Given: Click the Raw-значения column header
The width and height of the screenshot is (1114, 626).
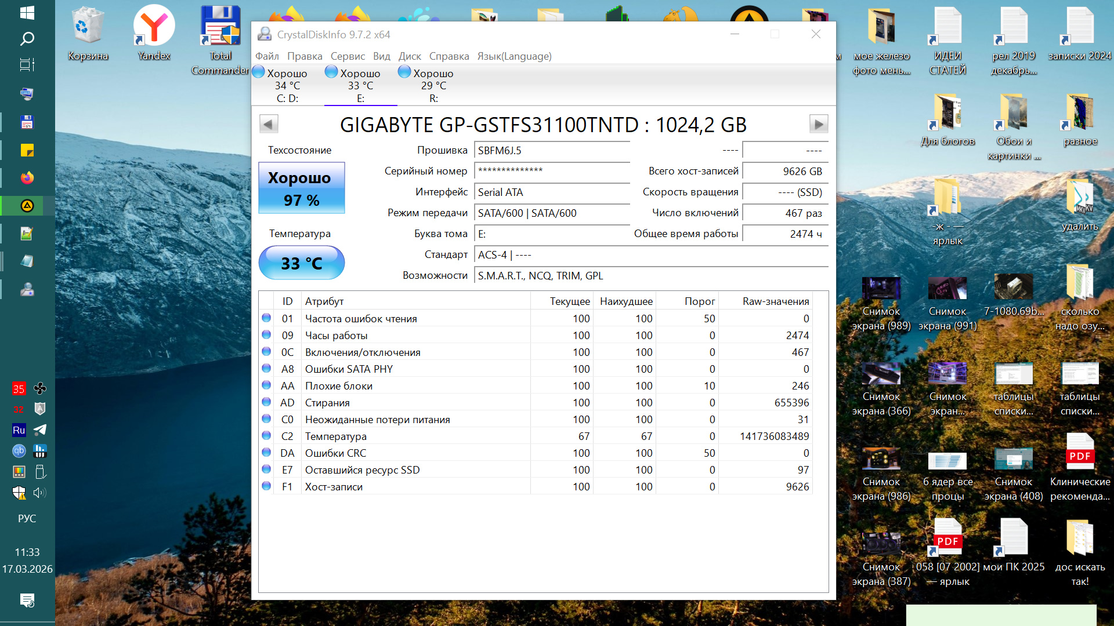Looking at the screenshot, I should (775, 301).
